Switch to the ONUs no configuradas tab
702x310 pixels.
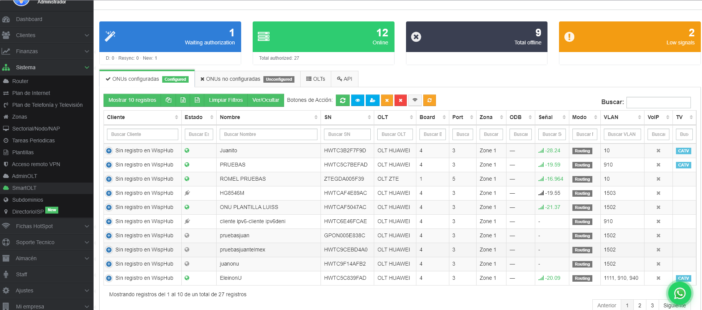pos(247,79)
